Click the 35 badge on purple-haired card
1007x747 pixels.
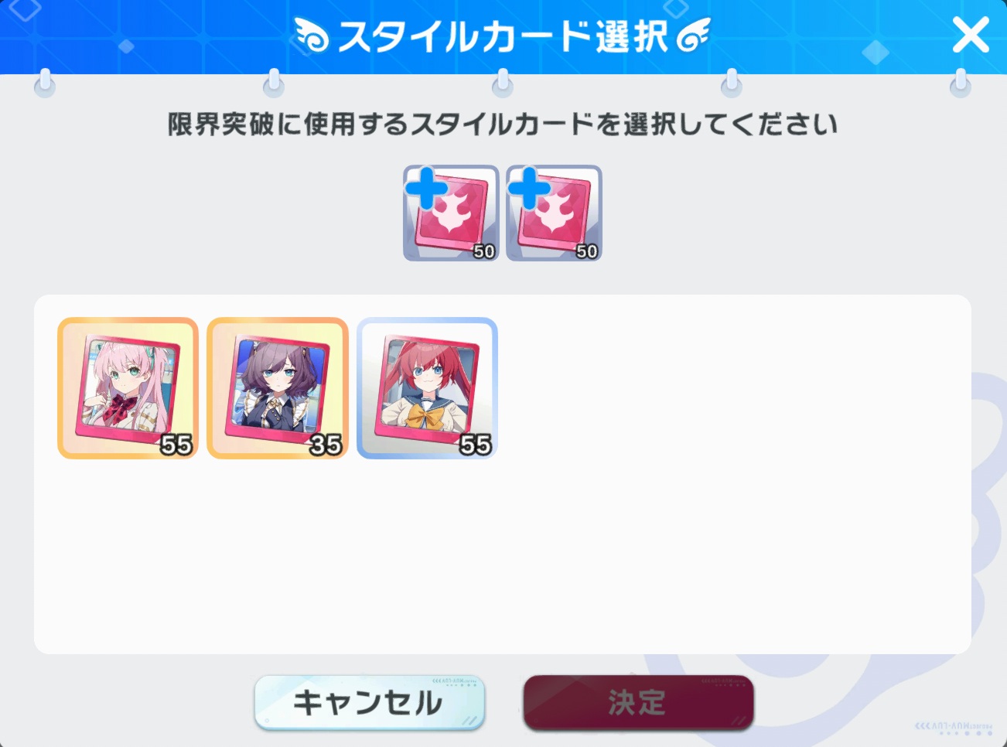click(x=326, y=445)
